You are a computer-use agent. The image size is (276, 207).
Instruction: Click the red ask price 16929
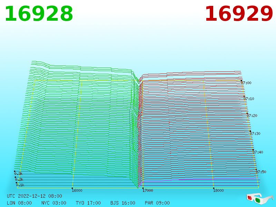239,14
